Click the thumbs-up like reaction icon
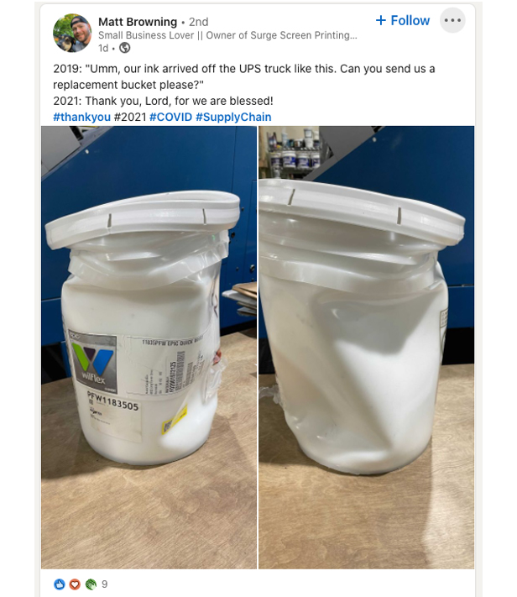The width and height of the screenshot is (517, 597). point(60,584)
